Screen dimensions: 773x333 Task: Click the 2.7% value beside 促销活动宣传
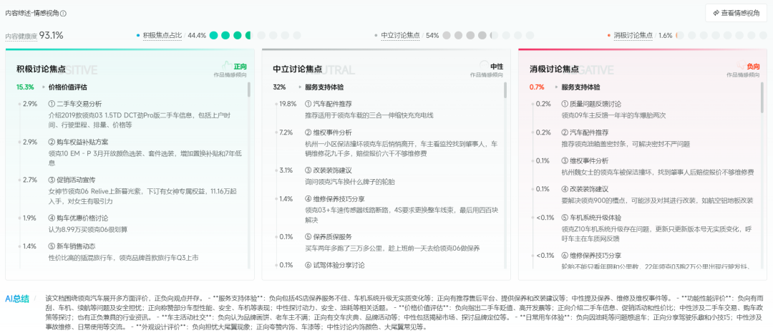(29, 180)
